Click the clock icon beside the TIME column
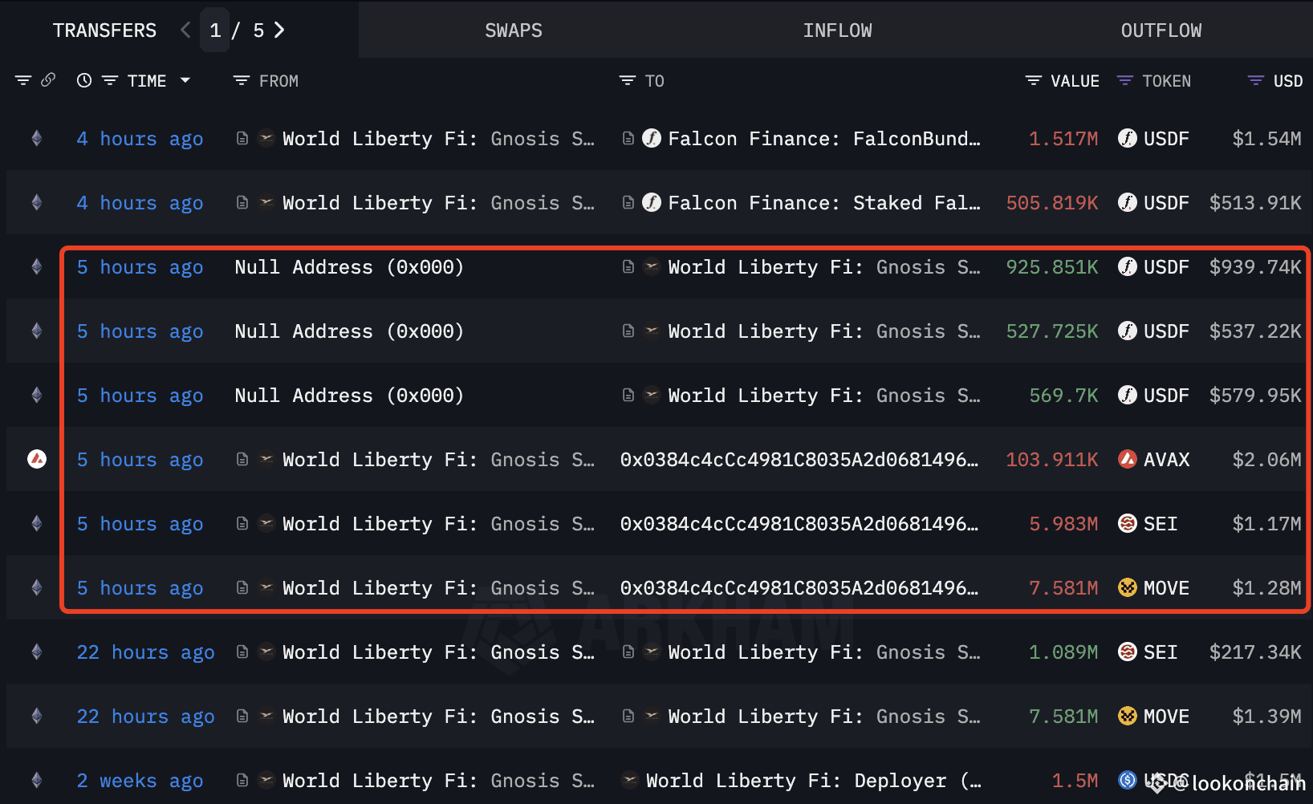The height and width of the screenshot is (804, 1313). tap(84, 80)
